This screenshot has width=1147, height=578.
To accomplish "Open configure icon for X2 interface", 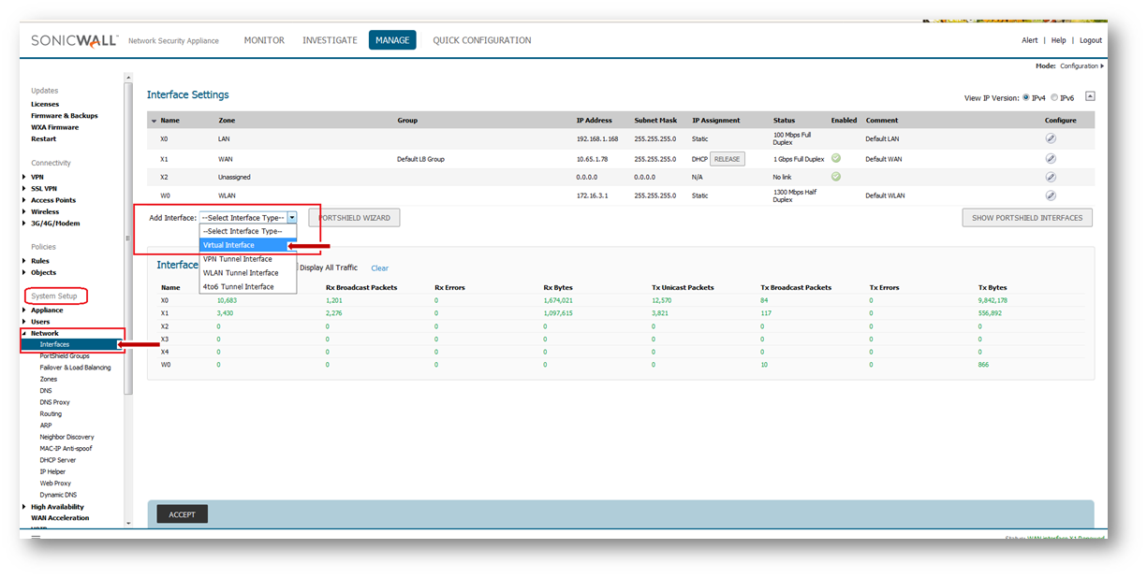I will [1050, 177].
